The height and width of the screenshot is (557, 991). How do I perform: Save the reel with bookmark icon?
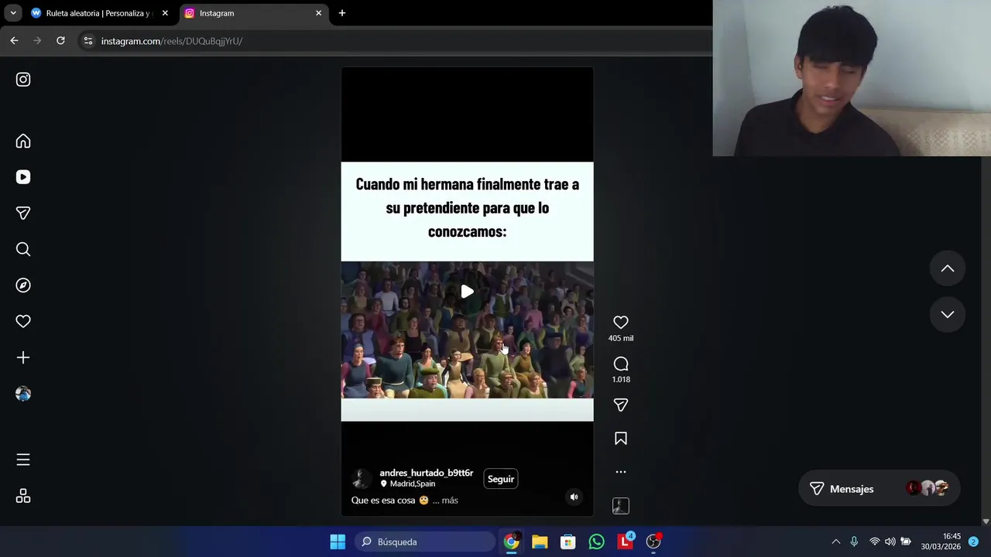click(x=621, y=439)
